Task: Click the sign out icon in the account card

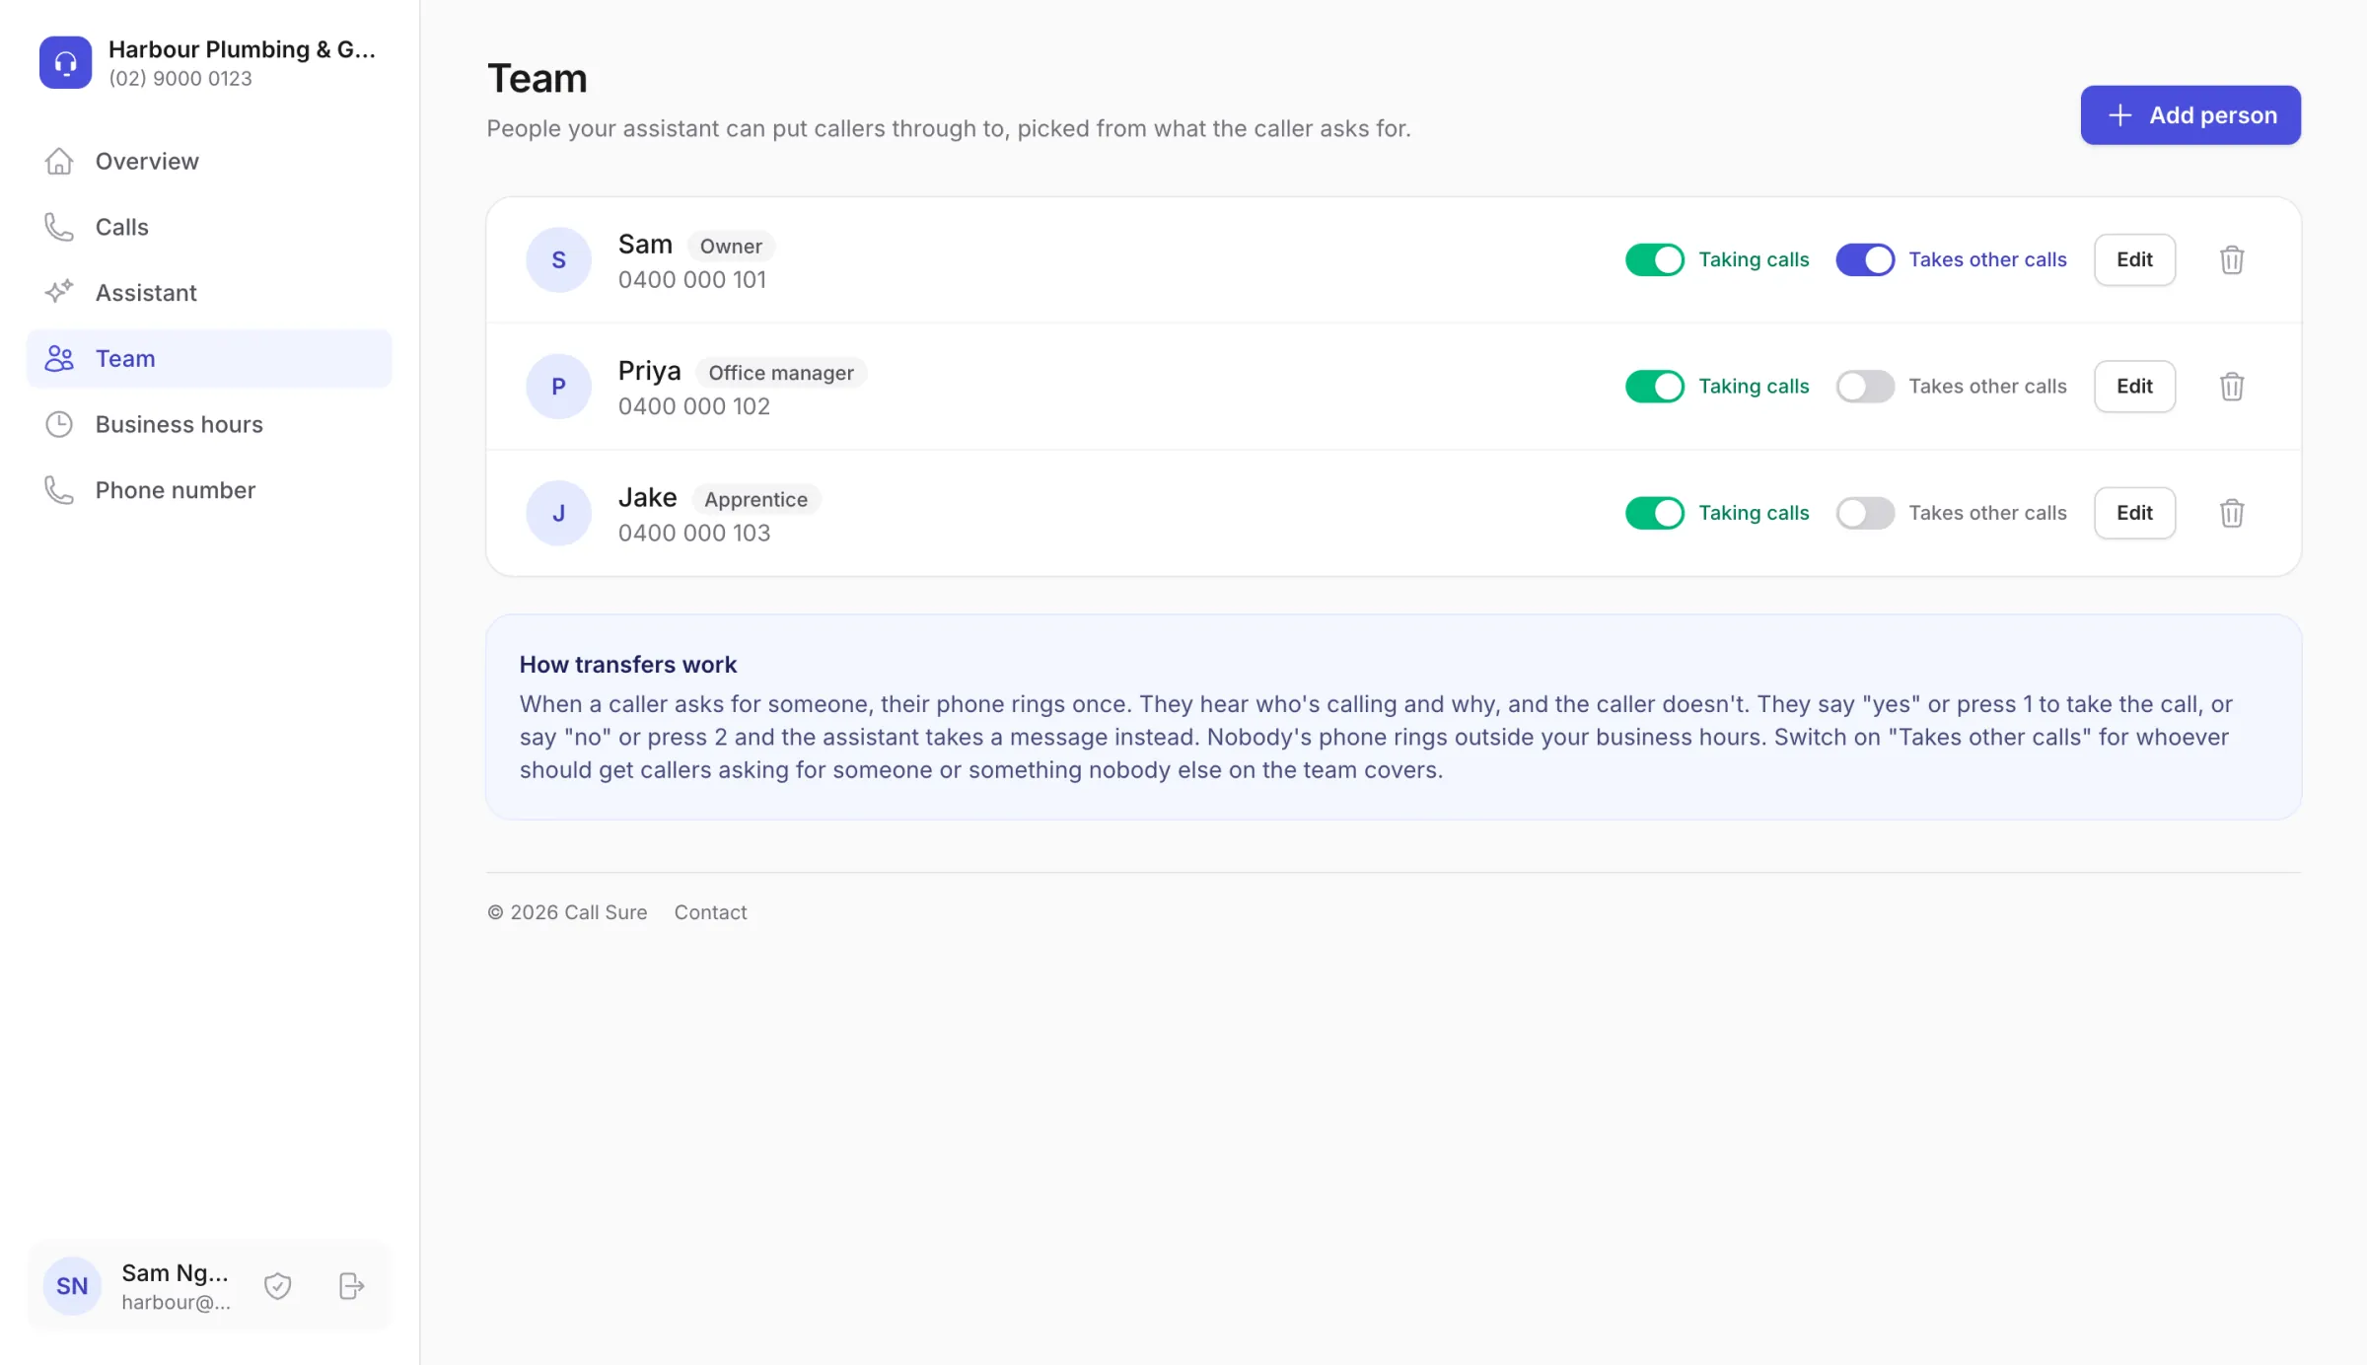Action: point(351,1285)
